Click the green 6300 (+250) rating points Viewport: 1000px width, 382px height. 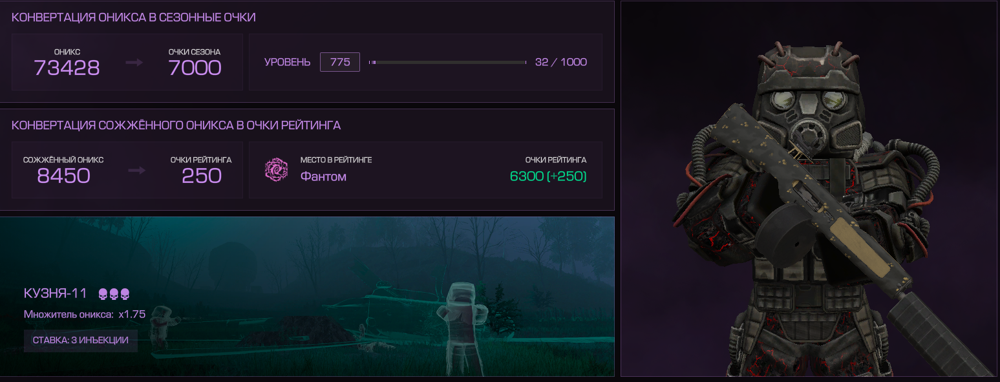coord(548,176)
